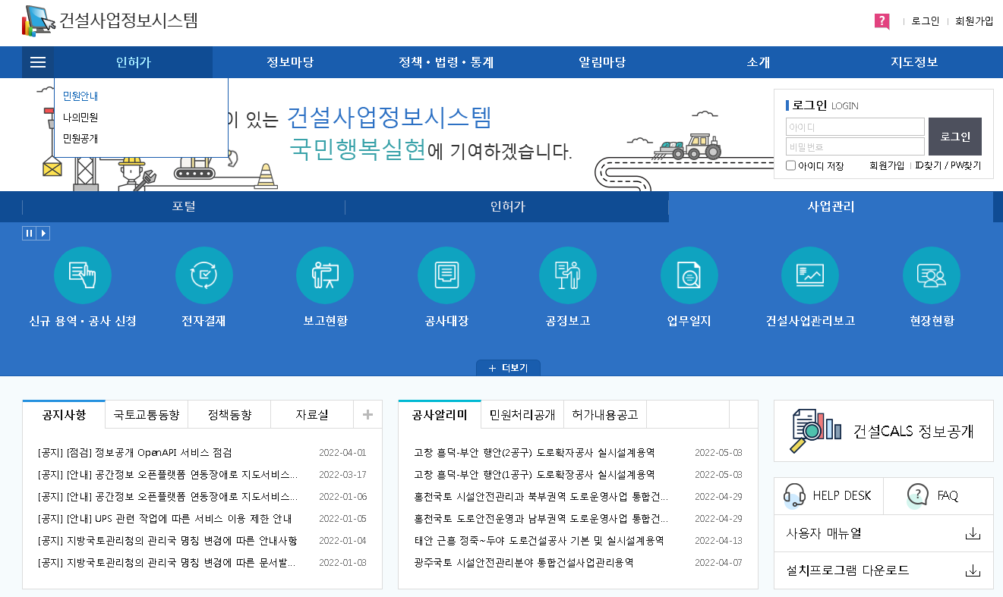The width and height of the screenshot is (1003, 597).
Task: Open 신규 용역·공사 신청 icon
Action: pos(83,275)
